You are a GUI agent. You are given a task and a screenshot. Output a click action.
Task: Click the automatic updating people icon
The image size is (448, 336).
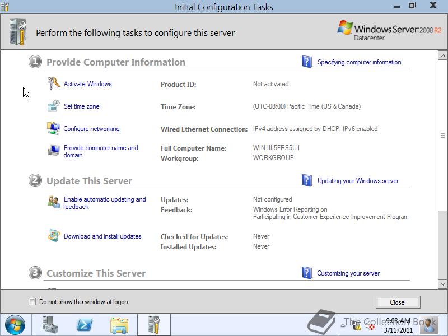[x=54, y=202]
